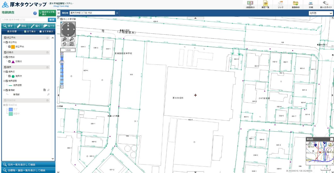Open the 使い方ガイド usage guide
Viewport: 334px width, 173px height.
point(326,5)
